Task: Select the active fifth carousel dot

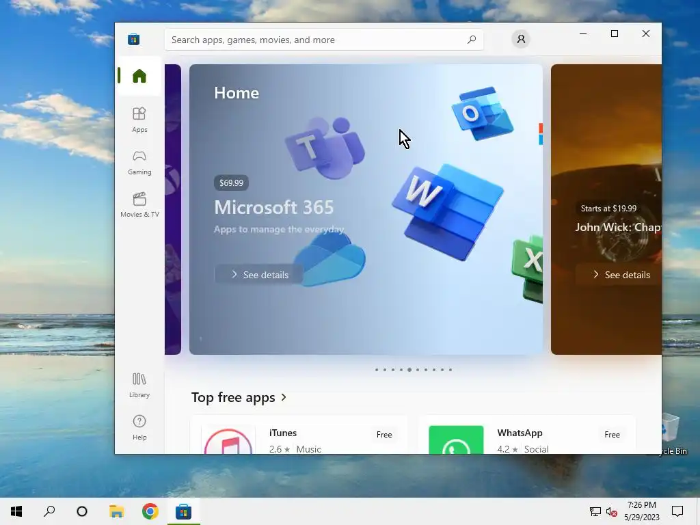Action: point(409,370)
